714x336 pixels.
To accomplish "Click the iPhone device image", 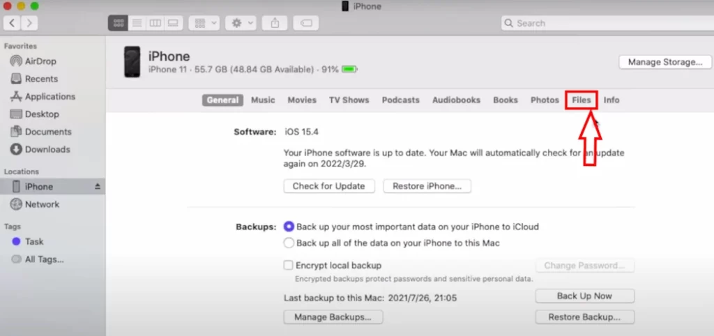I will [x=132, y=62].
